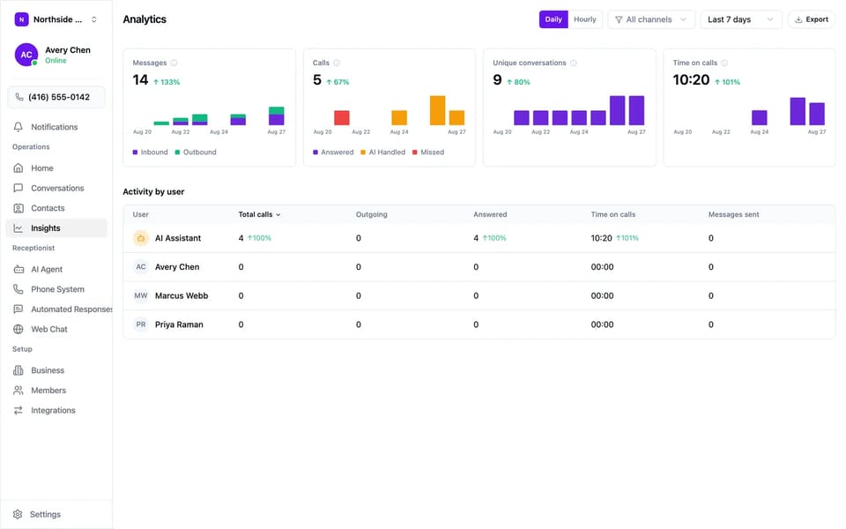
Task: Toggle AI Handled legend in Calls chart
Action: pyautogui.click(x=382, y=153)
